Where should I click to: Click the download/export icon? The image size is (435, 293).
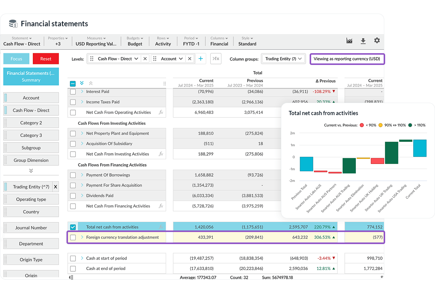363,40
